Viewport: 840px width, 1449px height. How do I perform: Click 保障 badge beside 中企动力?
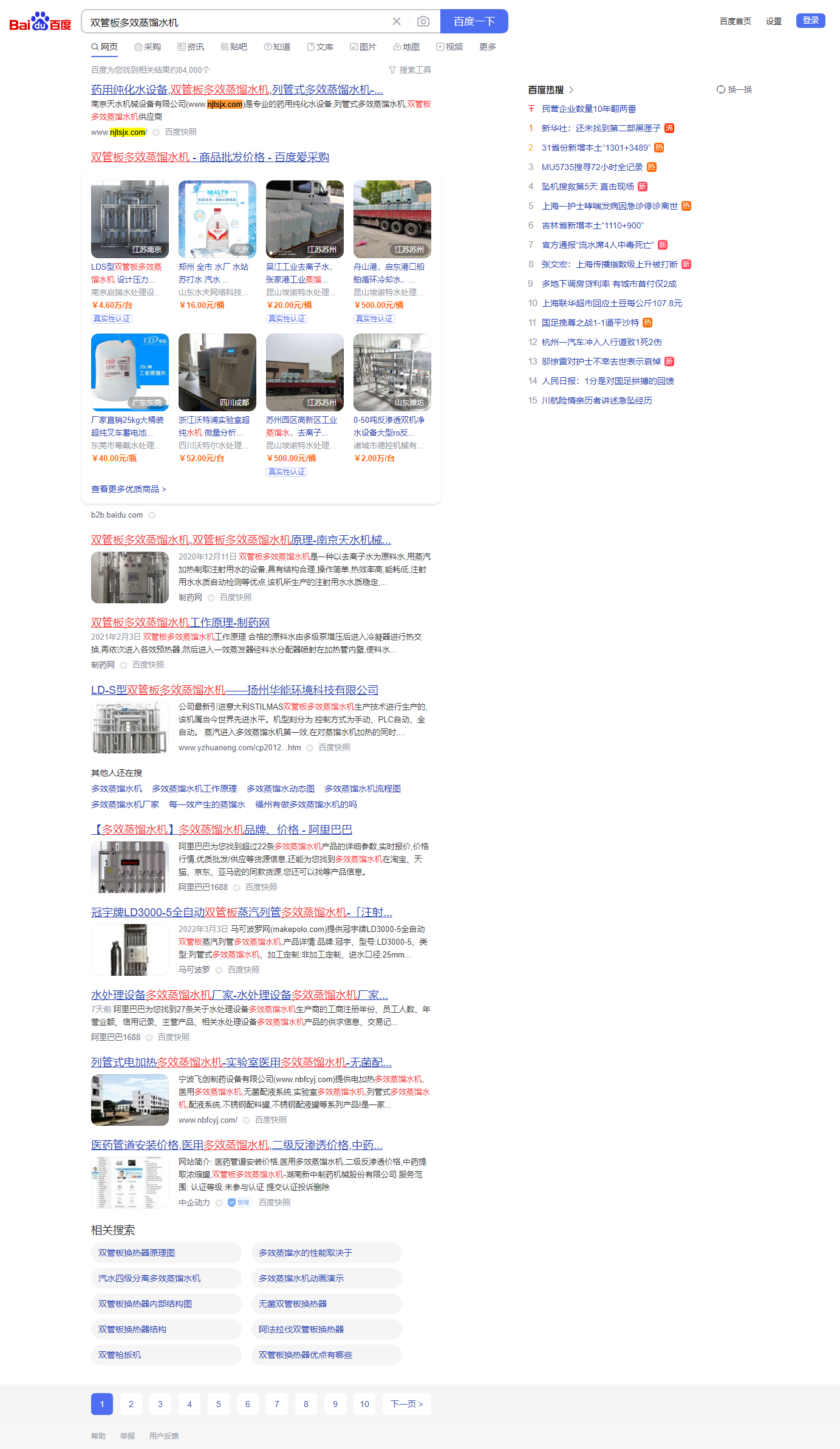click(x=239, y=1202)
